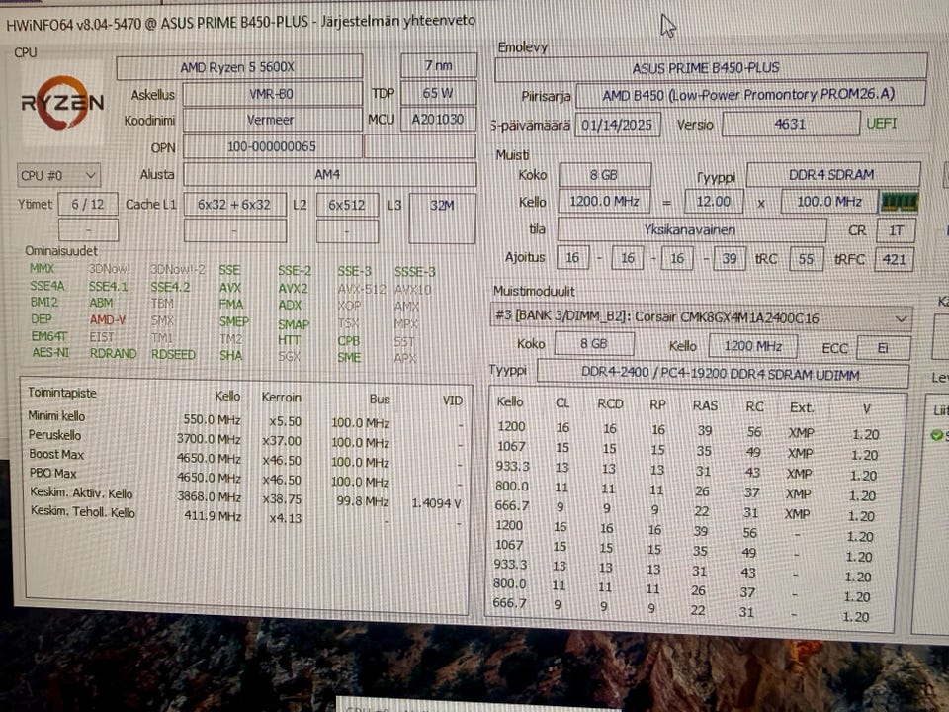Select the AMD Ryzen 5 5600X name field
949x712 pixels.
pyautogui.click(x=239, y=67)
